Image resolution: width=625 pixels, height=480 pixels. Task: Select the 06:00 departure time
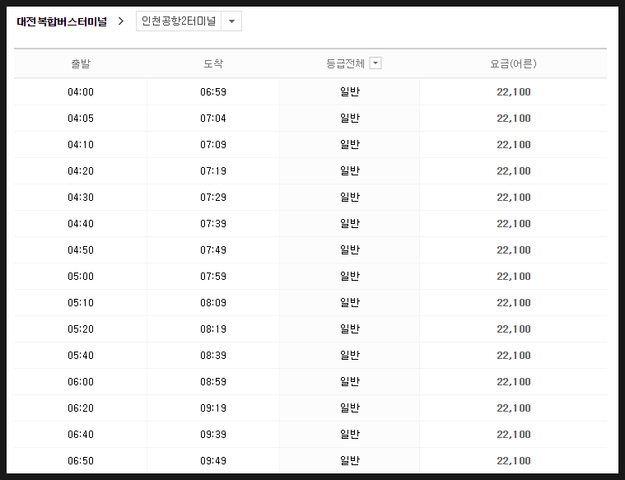[x=81, y=381]
